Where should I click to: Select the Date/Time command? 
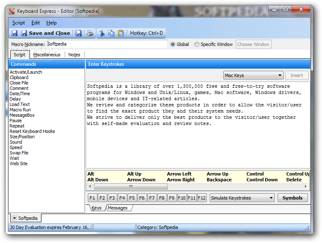[x=20, y=94]
